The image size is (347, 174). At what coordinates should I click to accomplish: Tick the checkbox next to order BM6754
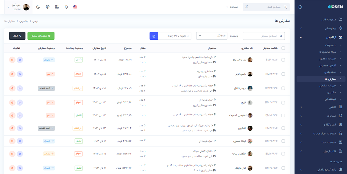point(283,103)
